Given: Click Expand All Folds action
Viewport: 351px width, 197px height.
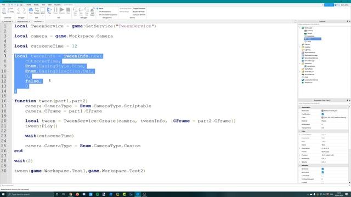Looking at the screenshot, I should tap(139, 11).
